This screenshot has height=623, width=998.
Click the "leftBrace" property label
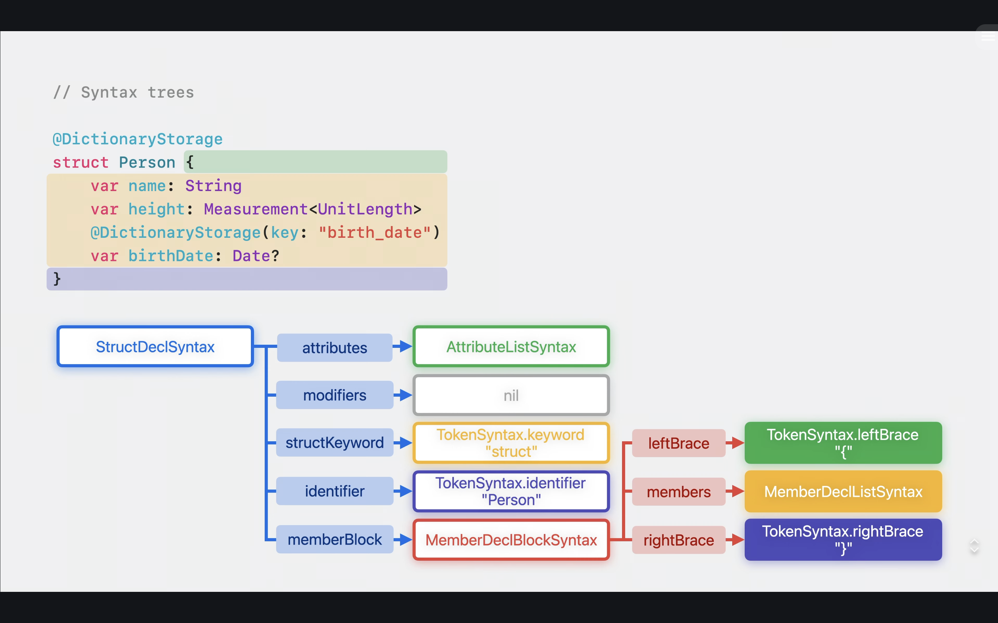pos(679,443)
